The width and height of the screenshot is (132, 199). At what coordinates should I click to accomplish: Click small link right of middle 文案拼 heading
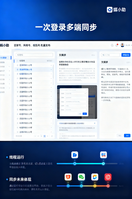tap(93, 55)
